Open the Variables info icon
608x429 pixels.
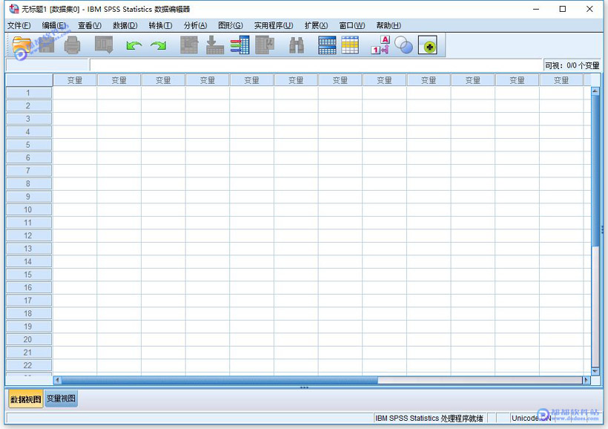[x=240, y=45]
